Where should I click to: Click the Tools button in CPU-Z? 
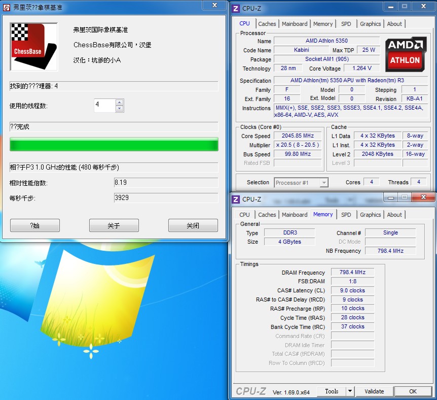pyautogui.click(x=332, y=391)
